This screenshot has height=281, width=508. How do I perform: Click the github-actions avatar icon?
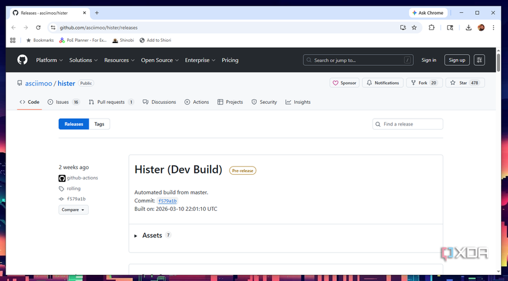tap(62, 178)
